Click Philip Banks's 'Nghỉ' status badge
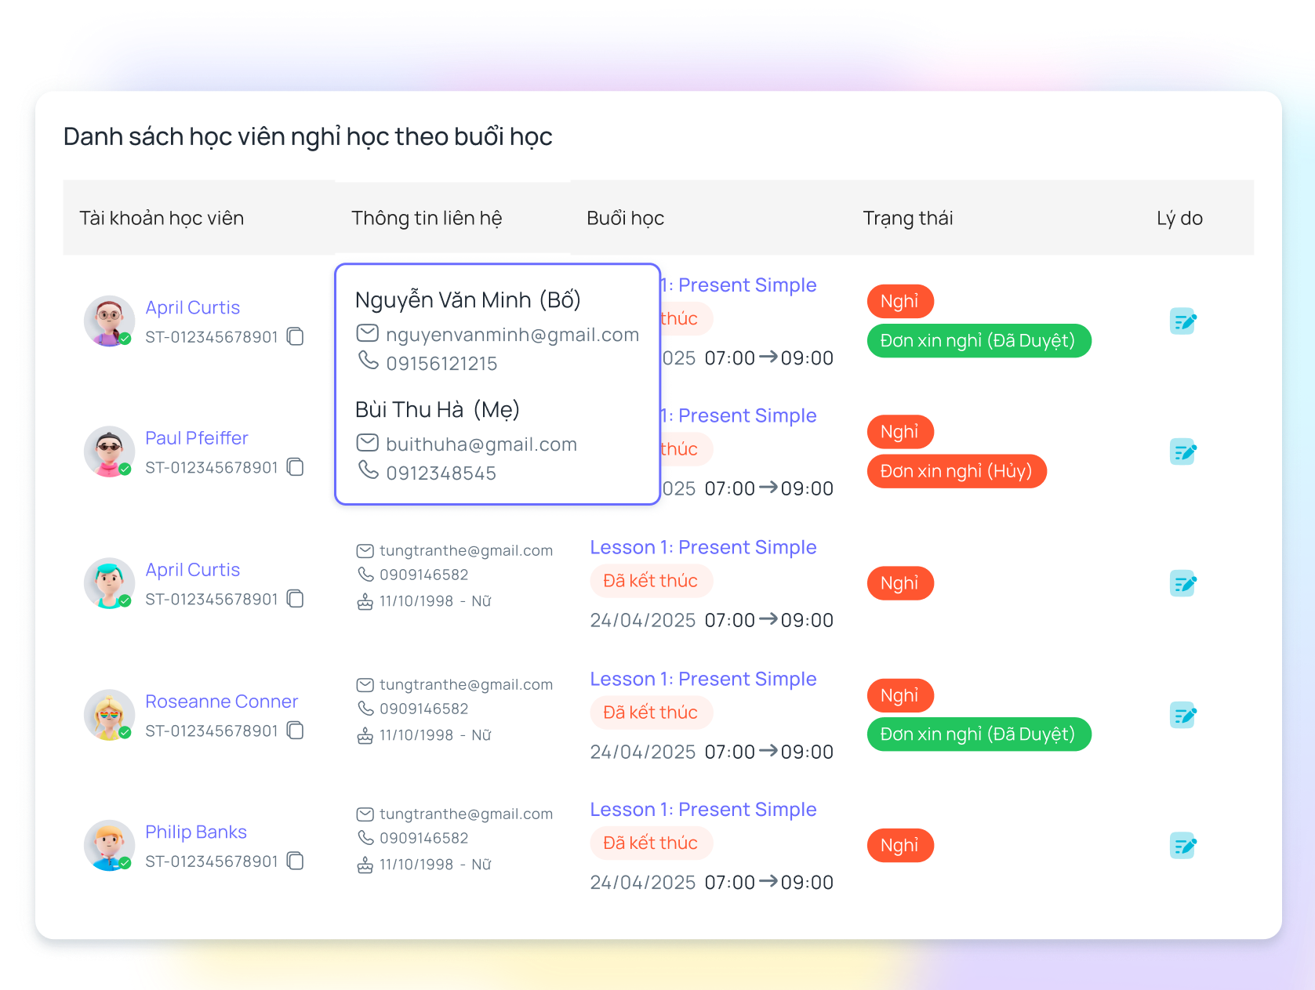 (899, 846)
